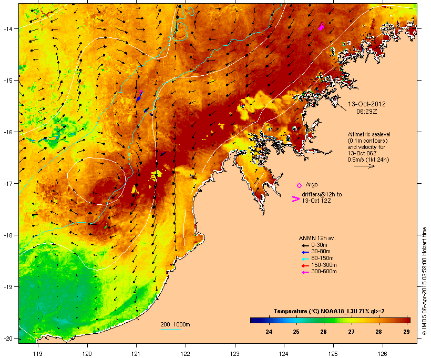Click the colorbar tick label 24
Screen dimensions: 431x358
(269, 332)
